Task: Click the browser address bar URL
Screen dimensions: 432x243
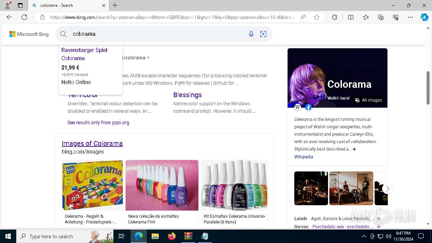Action: 172,17
